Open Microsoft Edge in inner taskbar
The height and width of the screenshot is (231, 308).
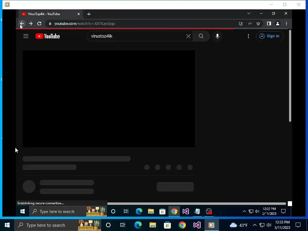pyautogui.click(x=139, y=211)
